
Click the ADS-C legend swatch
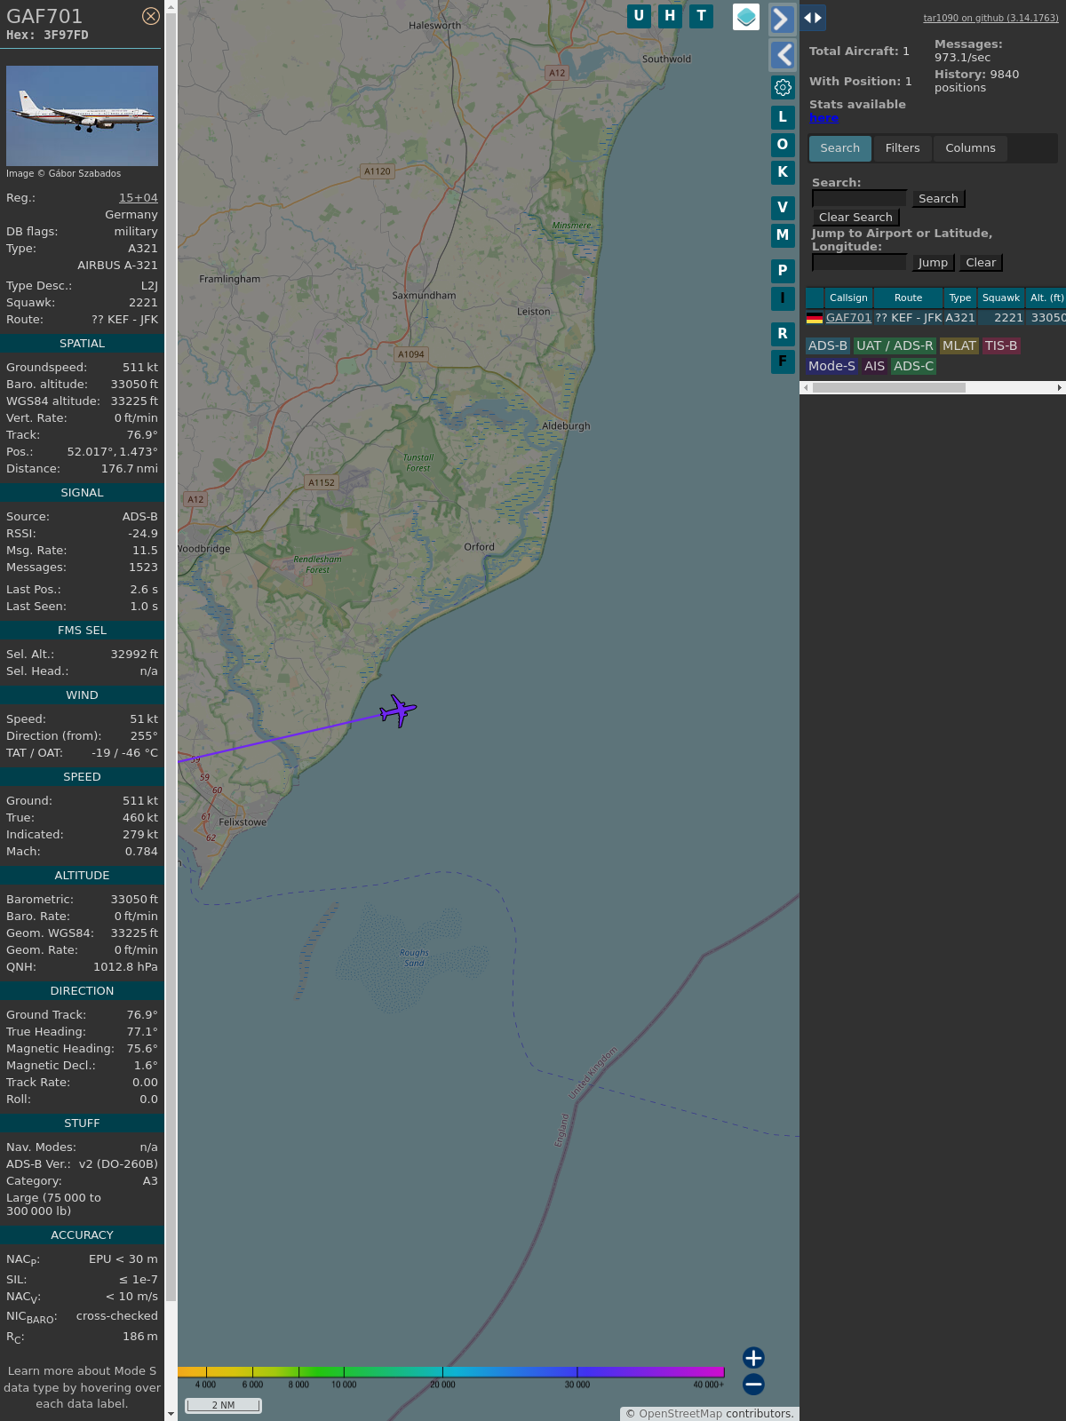pos(913,366)
